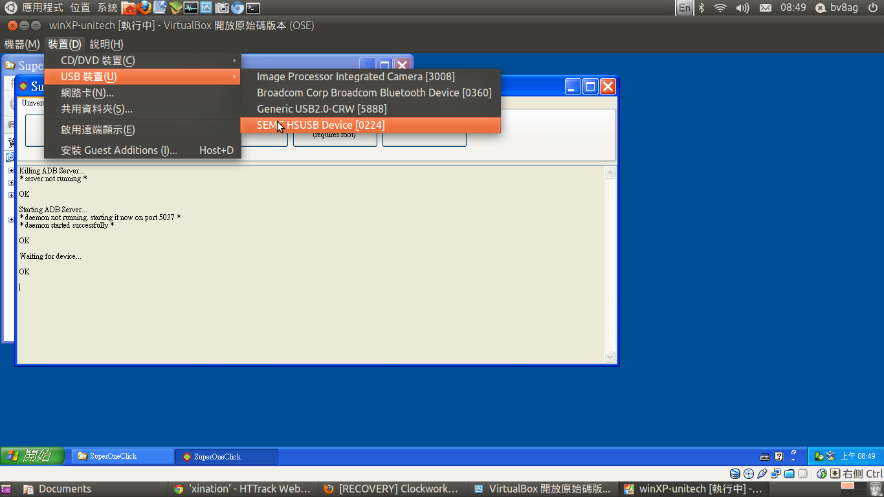The image size is (884, 497).
Task: Open the 系統 system menu
Action: click(107, 8)
